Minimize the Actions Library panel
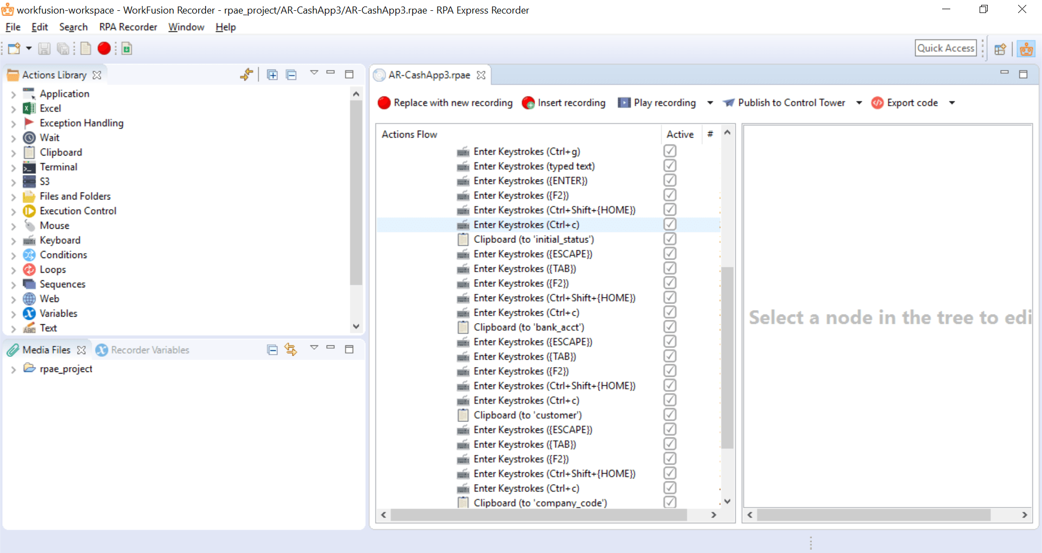The height and width of the screenshot is (553, 1042). [331, 73]
